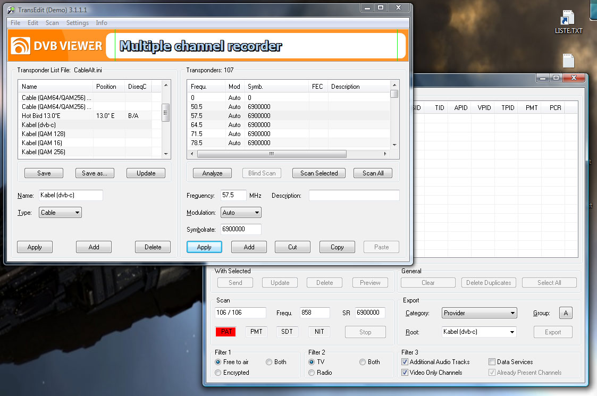Click the Cut button
Image resolution: width=597 pixels, height=396 pixels.
pyautogui.click(x=292, y=247)
